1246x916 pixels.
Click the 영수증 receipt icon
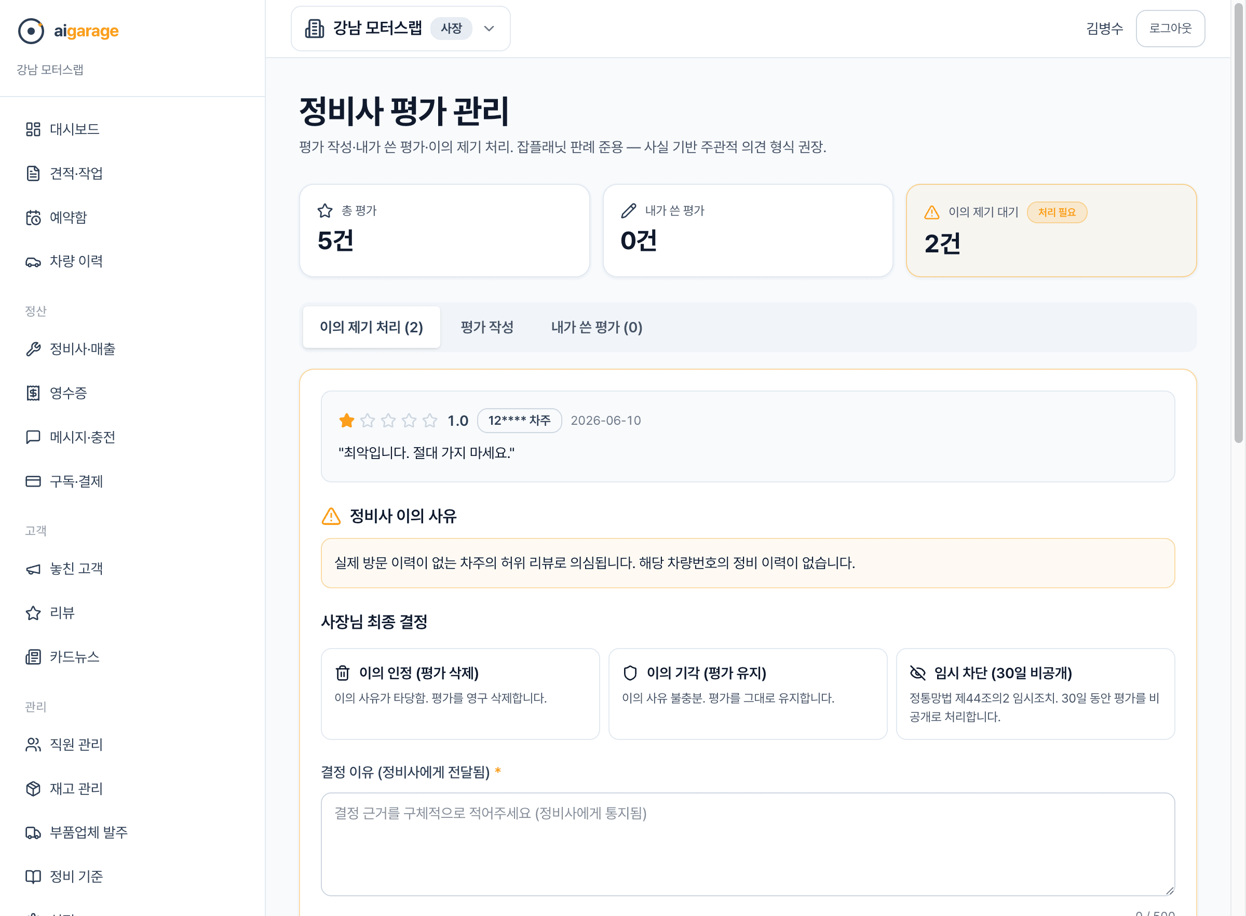point(33,393)
